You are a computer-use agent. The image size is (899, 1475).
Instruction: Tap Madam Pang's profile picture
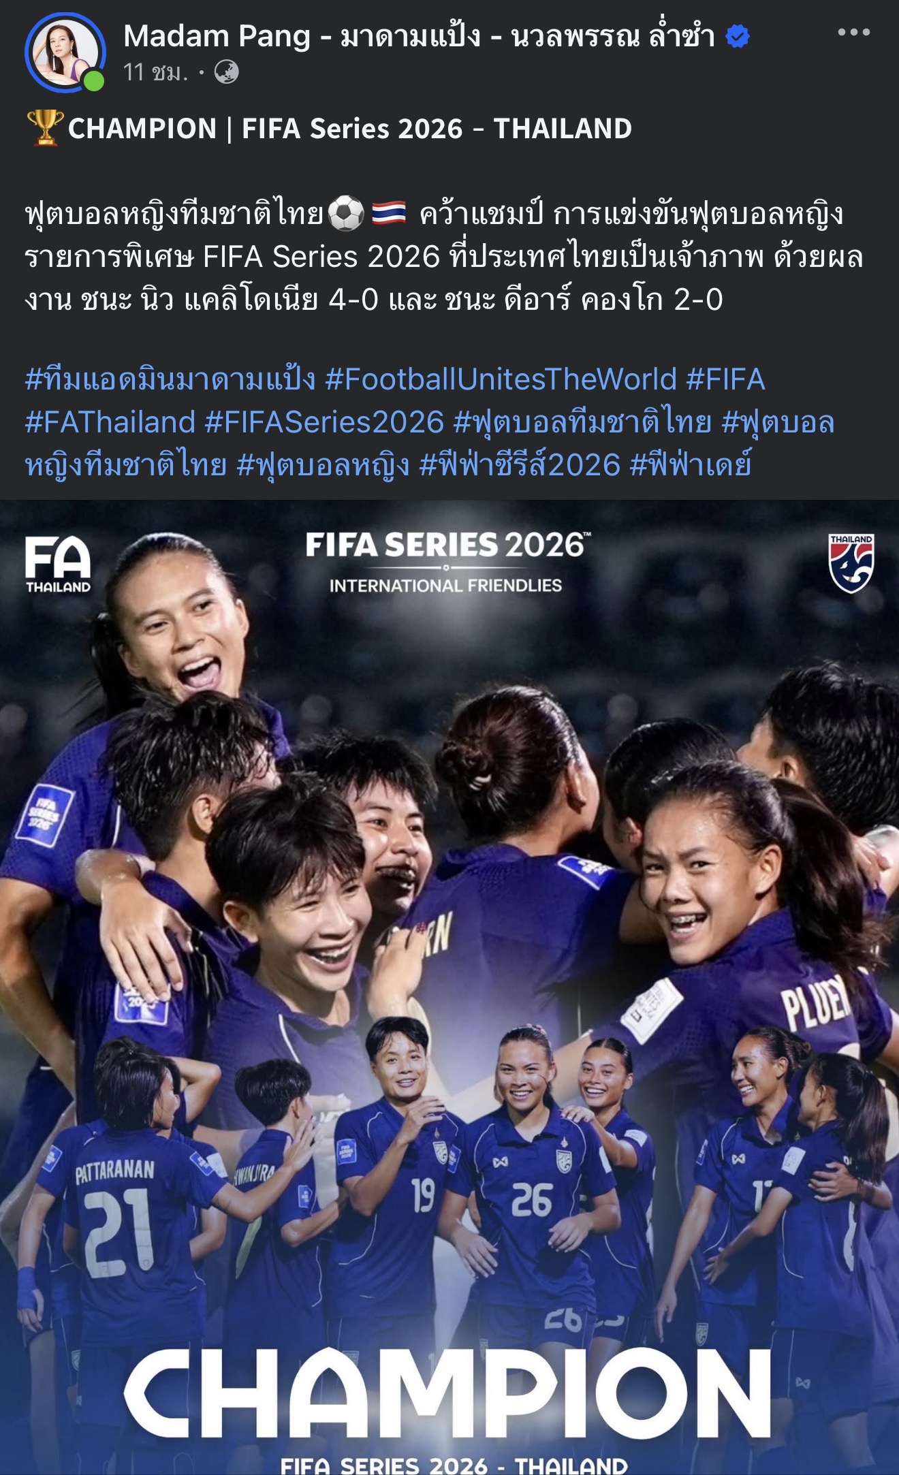[65, 52]
